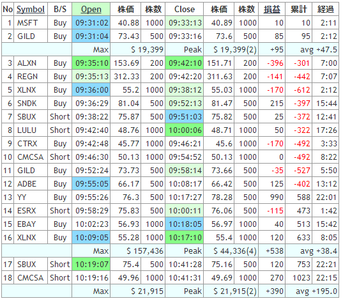Click close time 10:18:05
Image resolution: width=343 pixels, height=301 pixels.
point(185,224)
